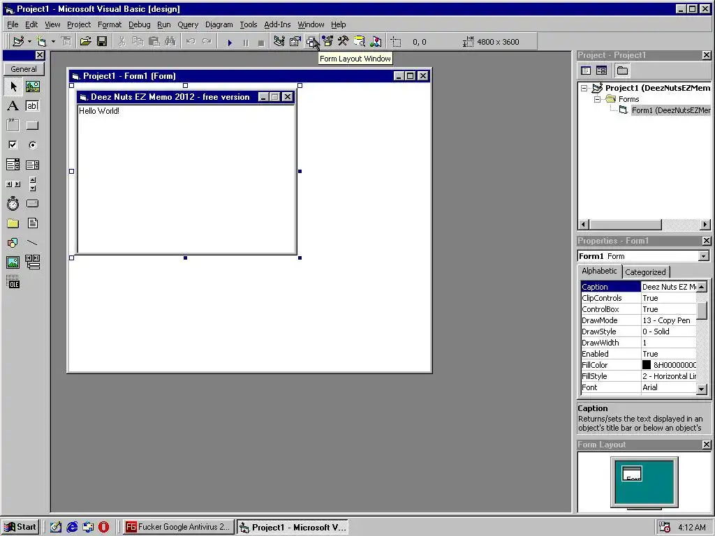
Task: Select the Frame control in toolbox
Action: [x=13, y=126]
